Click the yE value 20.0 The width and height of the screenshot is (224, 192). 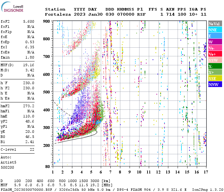[30, 132]
